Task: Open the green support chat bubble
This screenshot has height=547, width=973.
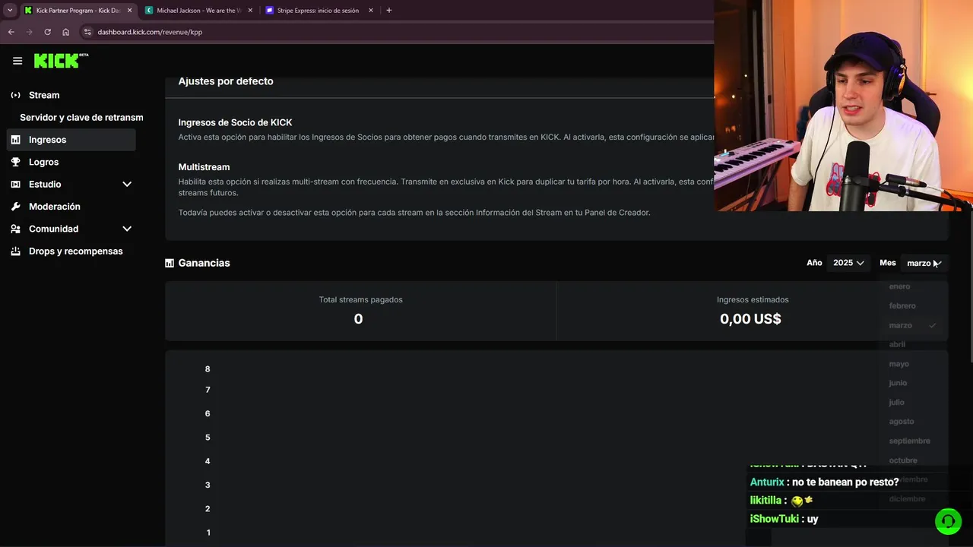Action: [x=948, y=521]
